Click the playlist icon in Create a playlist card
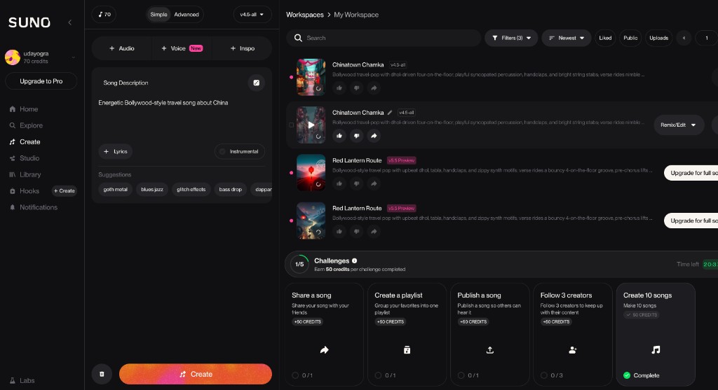This screenshot has width=718, height=390. [407, 350]
